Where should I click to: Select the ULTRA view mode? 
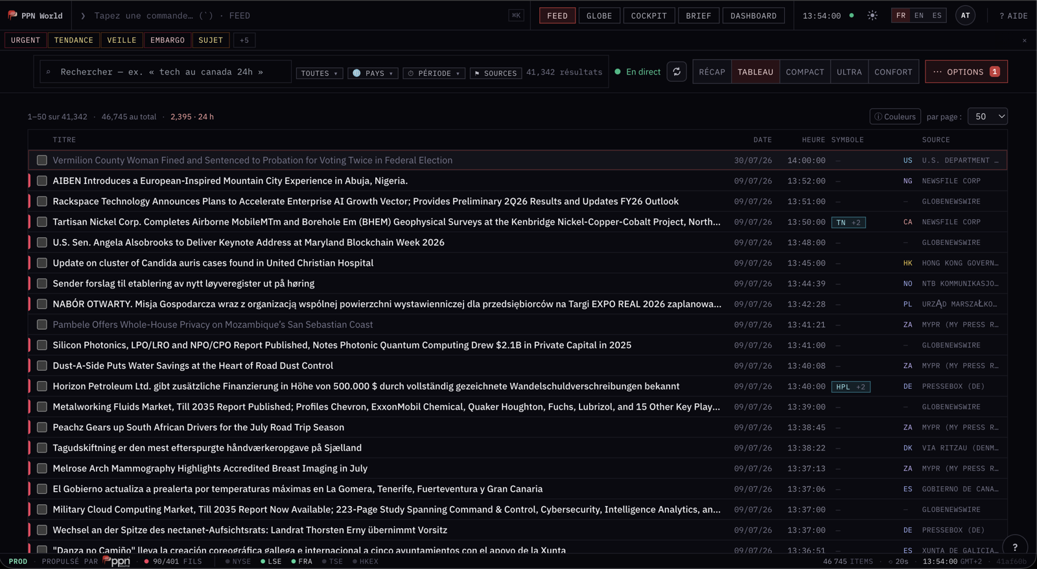849,72
